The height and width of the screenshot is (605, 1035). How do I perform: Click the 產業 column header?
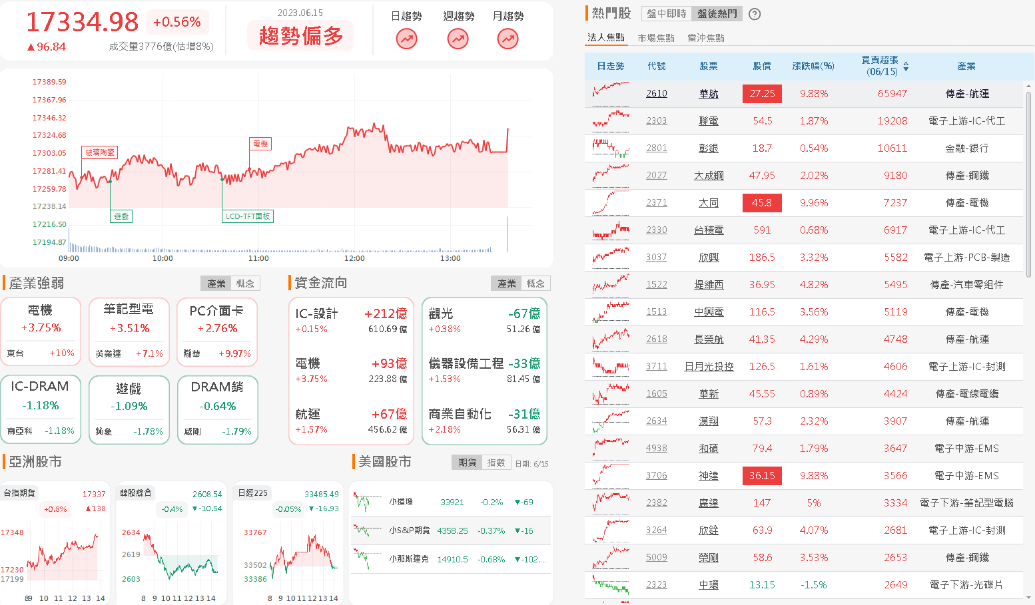pos(966,66)
